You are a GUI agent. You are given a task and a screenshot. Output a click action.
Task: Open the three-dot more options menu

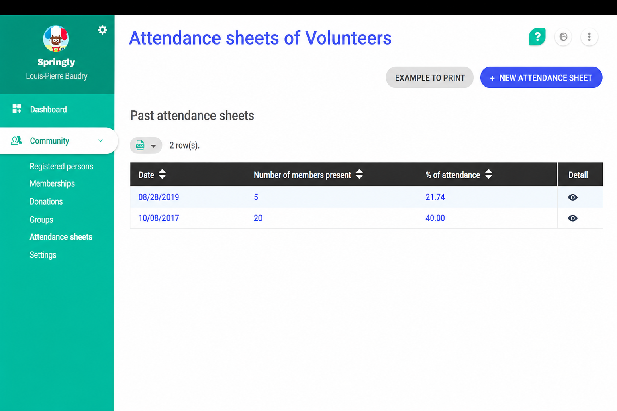tap(589, 37)
